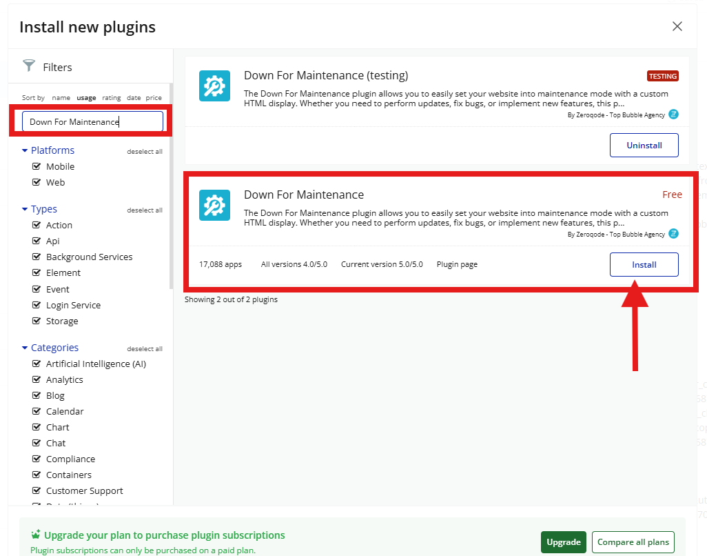Toggle the Background Services checkbox
The width and height of the screenshot is (707, 556).
click(37, 257)
